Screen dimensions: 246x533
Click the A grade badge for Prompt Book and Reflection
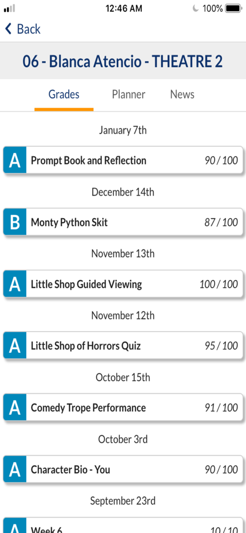pyautogui.click(x=14, y=160)
